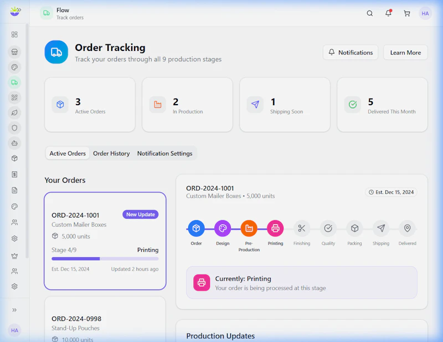Image resolution: width=443 pixels, height=342 pixels.
Task: Open the shopping cart icon in header
Action: pos(407,13)
